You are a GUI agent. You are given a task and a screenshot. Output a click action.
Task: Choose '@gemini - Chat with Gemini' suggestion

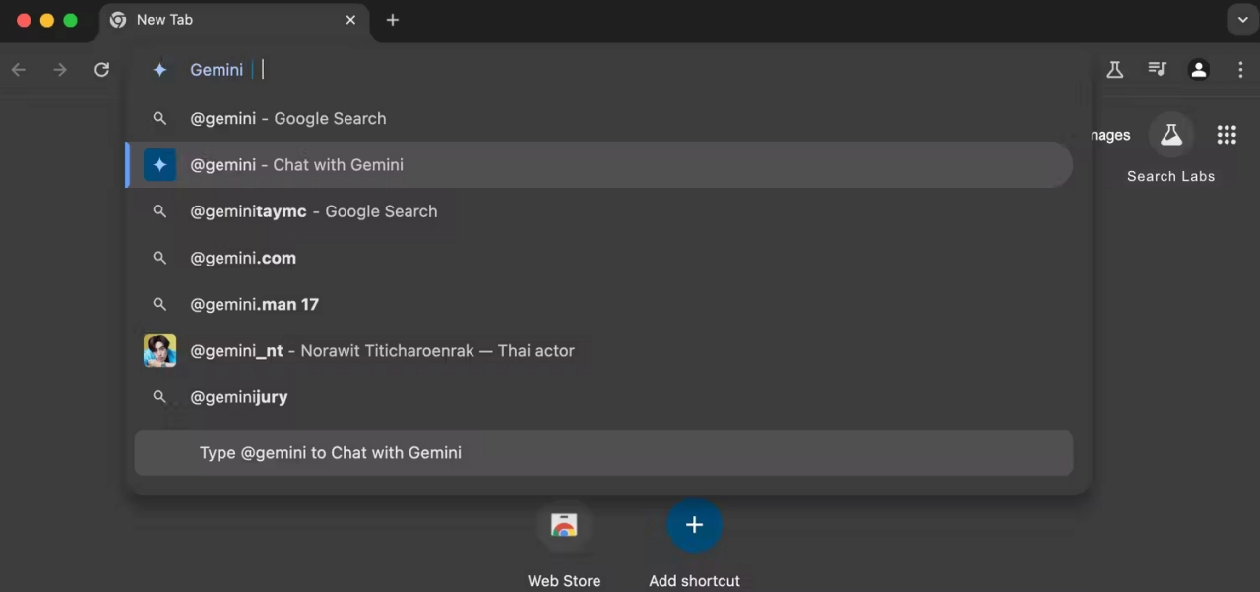598,164
